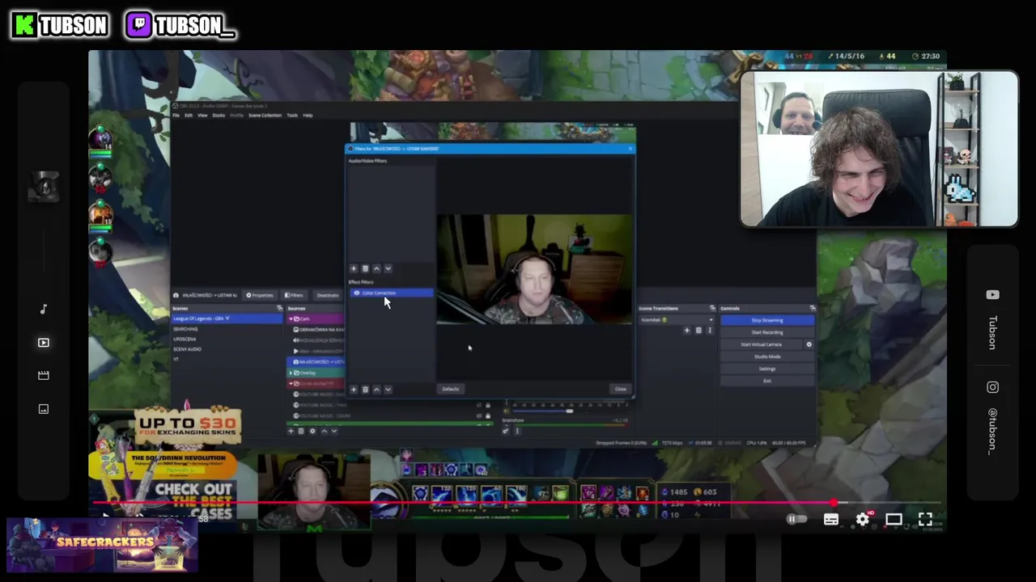
Task: Move Effect filter up with bottom arrow icon
Action: (x=376, y=389)
